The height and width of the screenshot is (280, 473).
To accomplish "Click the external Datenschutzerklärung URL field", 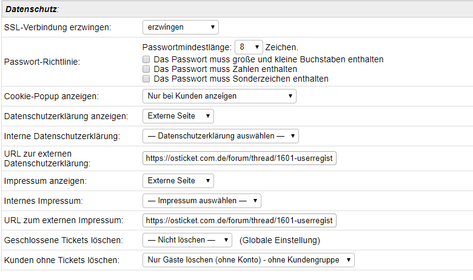I will (239, 158).
